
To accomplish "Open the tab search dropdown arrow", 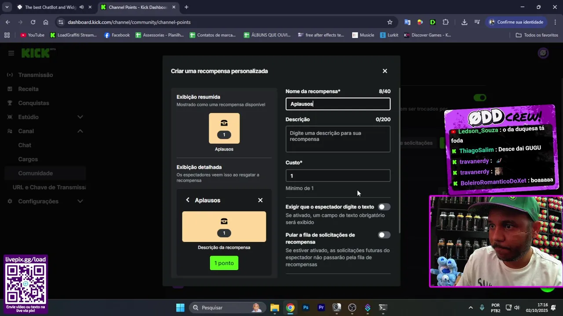I will (7, 7).
